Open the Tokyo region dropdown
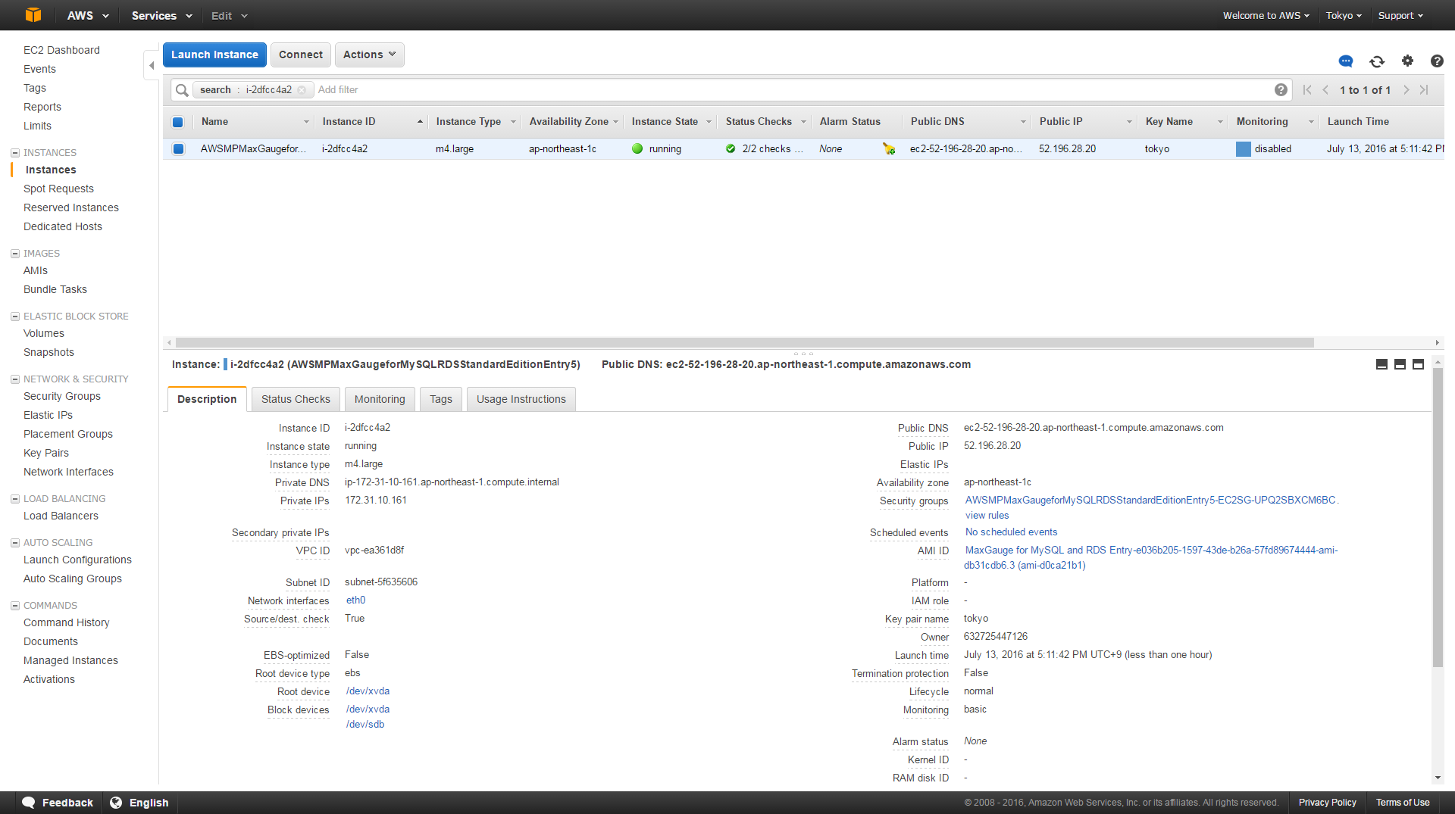This screenshot has width=1455, height=814. pyautogui.click(x=1344, y=15)
